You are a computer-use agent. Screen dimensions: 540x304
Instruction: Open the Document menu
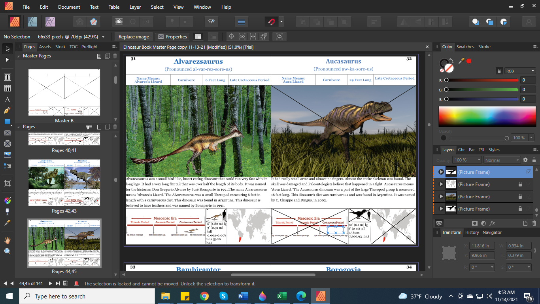[69, 7]
